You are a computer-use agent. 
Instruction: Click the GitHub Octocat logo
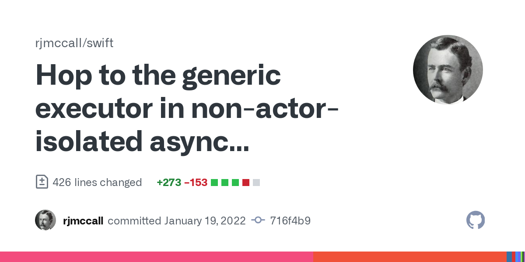(476, 220)
